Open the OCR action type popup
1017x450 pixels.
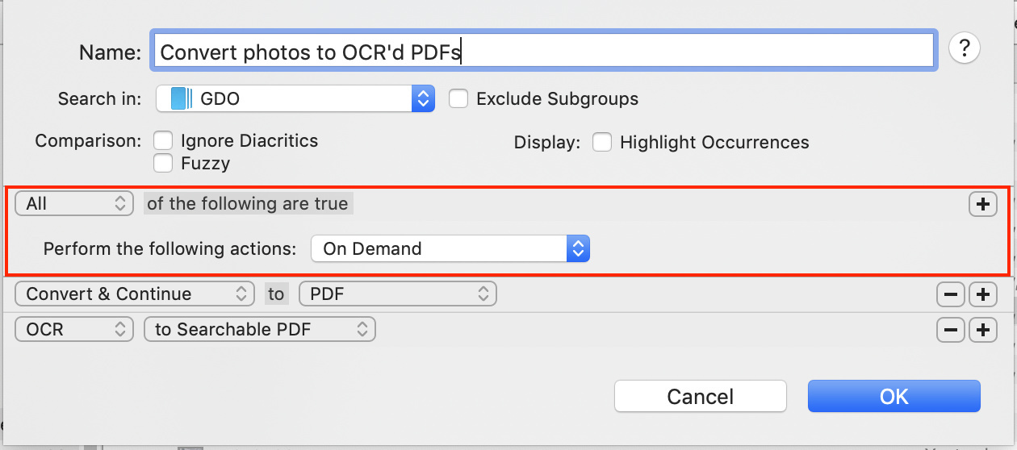click(74, 329)
